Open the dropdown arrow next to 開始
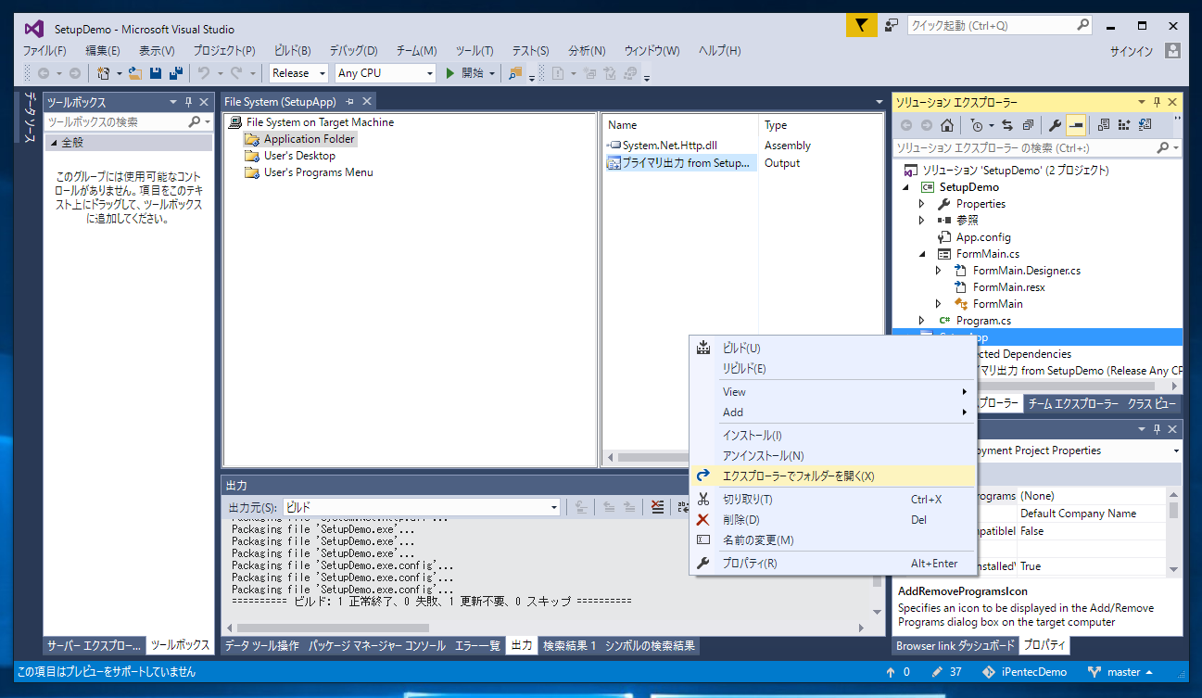The image size is (1202, 698). pyautogui.click(x=492, y=73)
